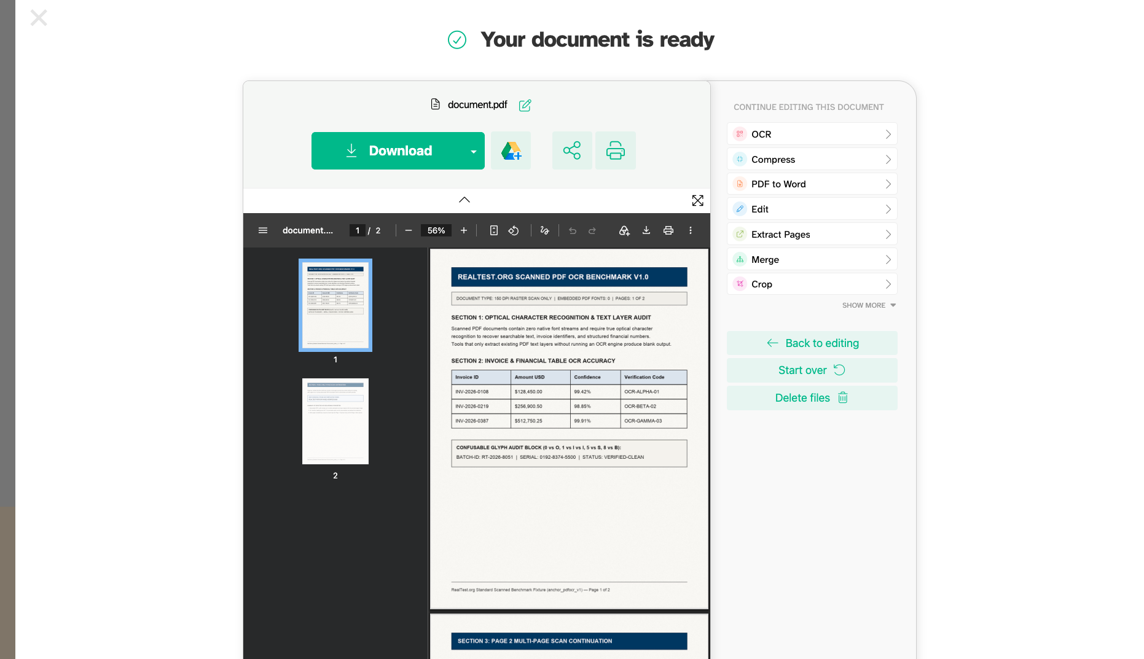Image resolution: width=1144 pixels, height=659 pixels.
Task: Expand the Show More tools list
Action: [869, 305]
